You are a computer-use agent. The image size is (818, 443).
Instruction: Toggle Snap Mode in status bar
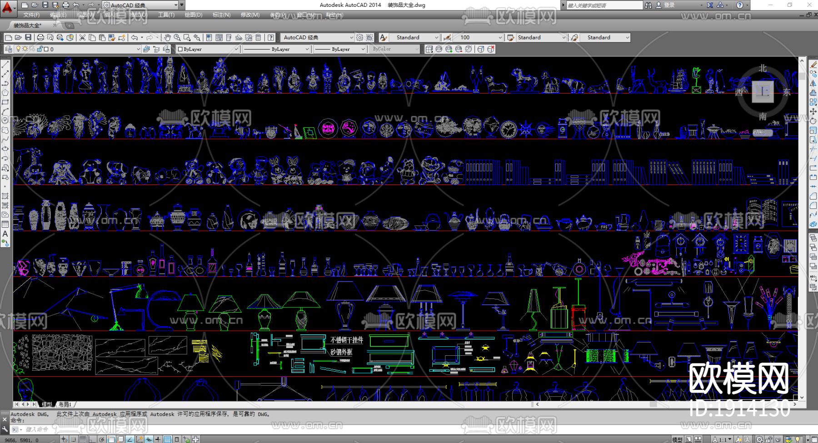[74, 439]
